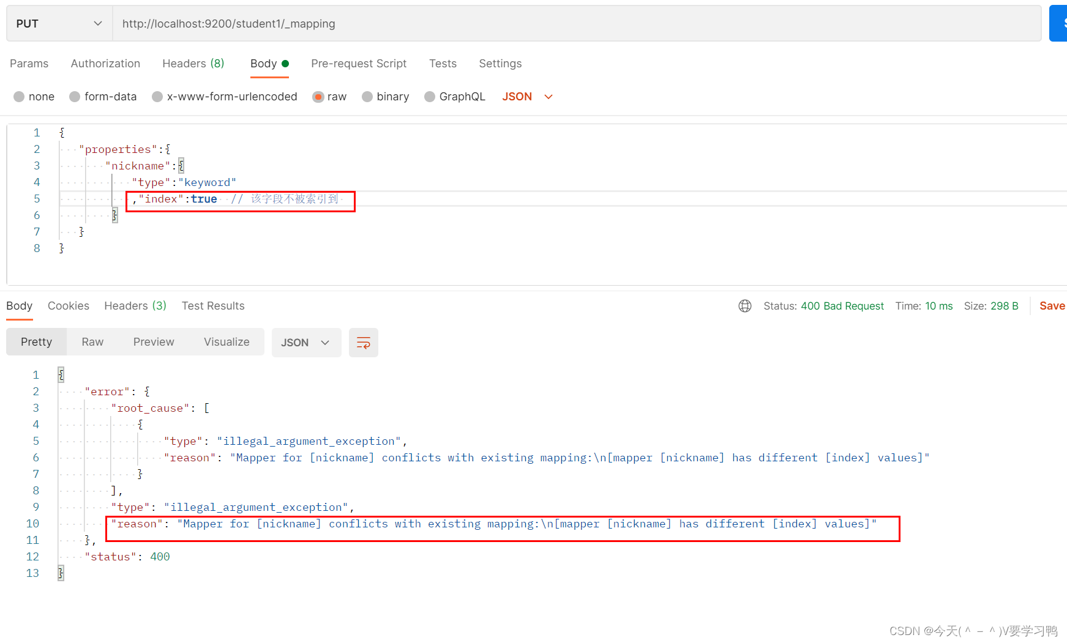Show the response Cookies tab

click(x=69, y=306)
